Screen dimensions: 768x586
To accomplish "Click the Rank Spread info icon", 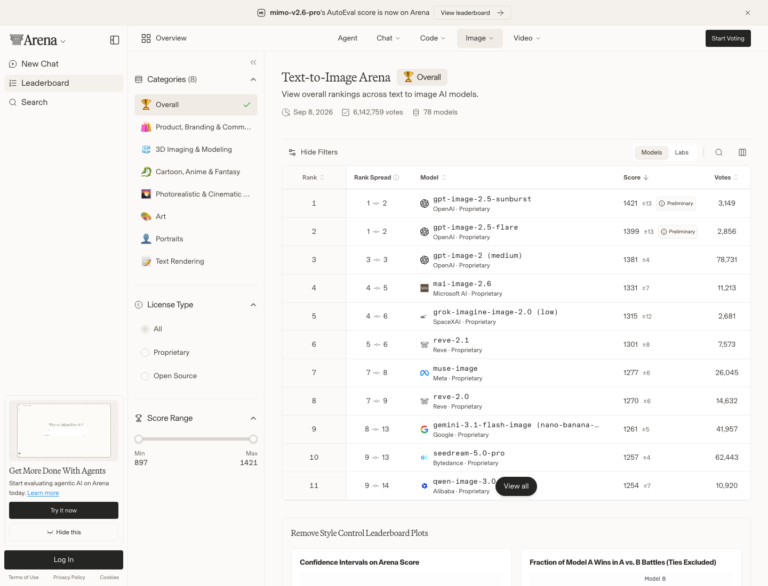I will (x=396, y=177).
